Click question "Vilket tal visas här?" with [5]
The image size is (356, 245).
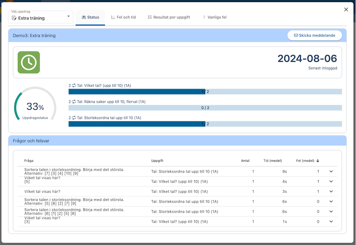coord(42,179)
